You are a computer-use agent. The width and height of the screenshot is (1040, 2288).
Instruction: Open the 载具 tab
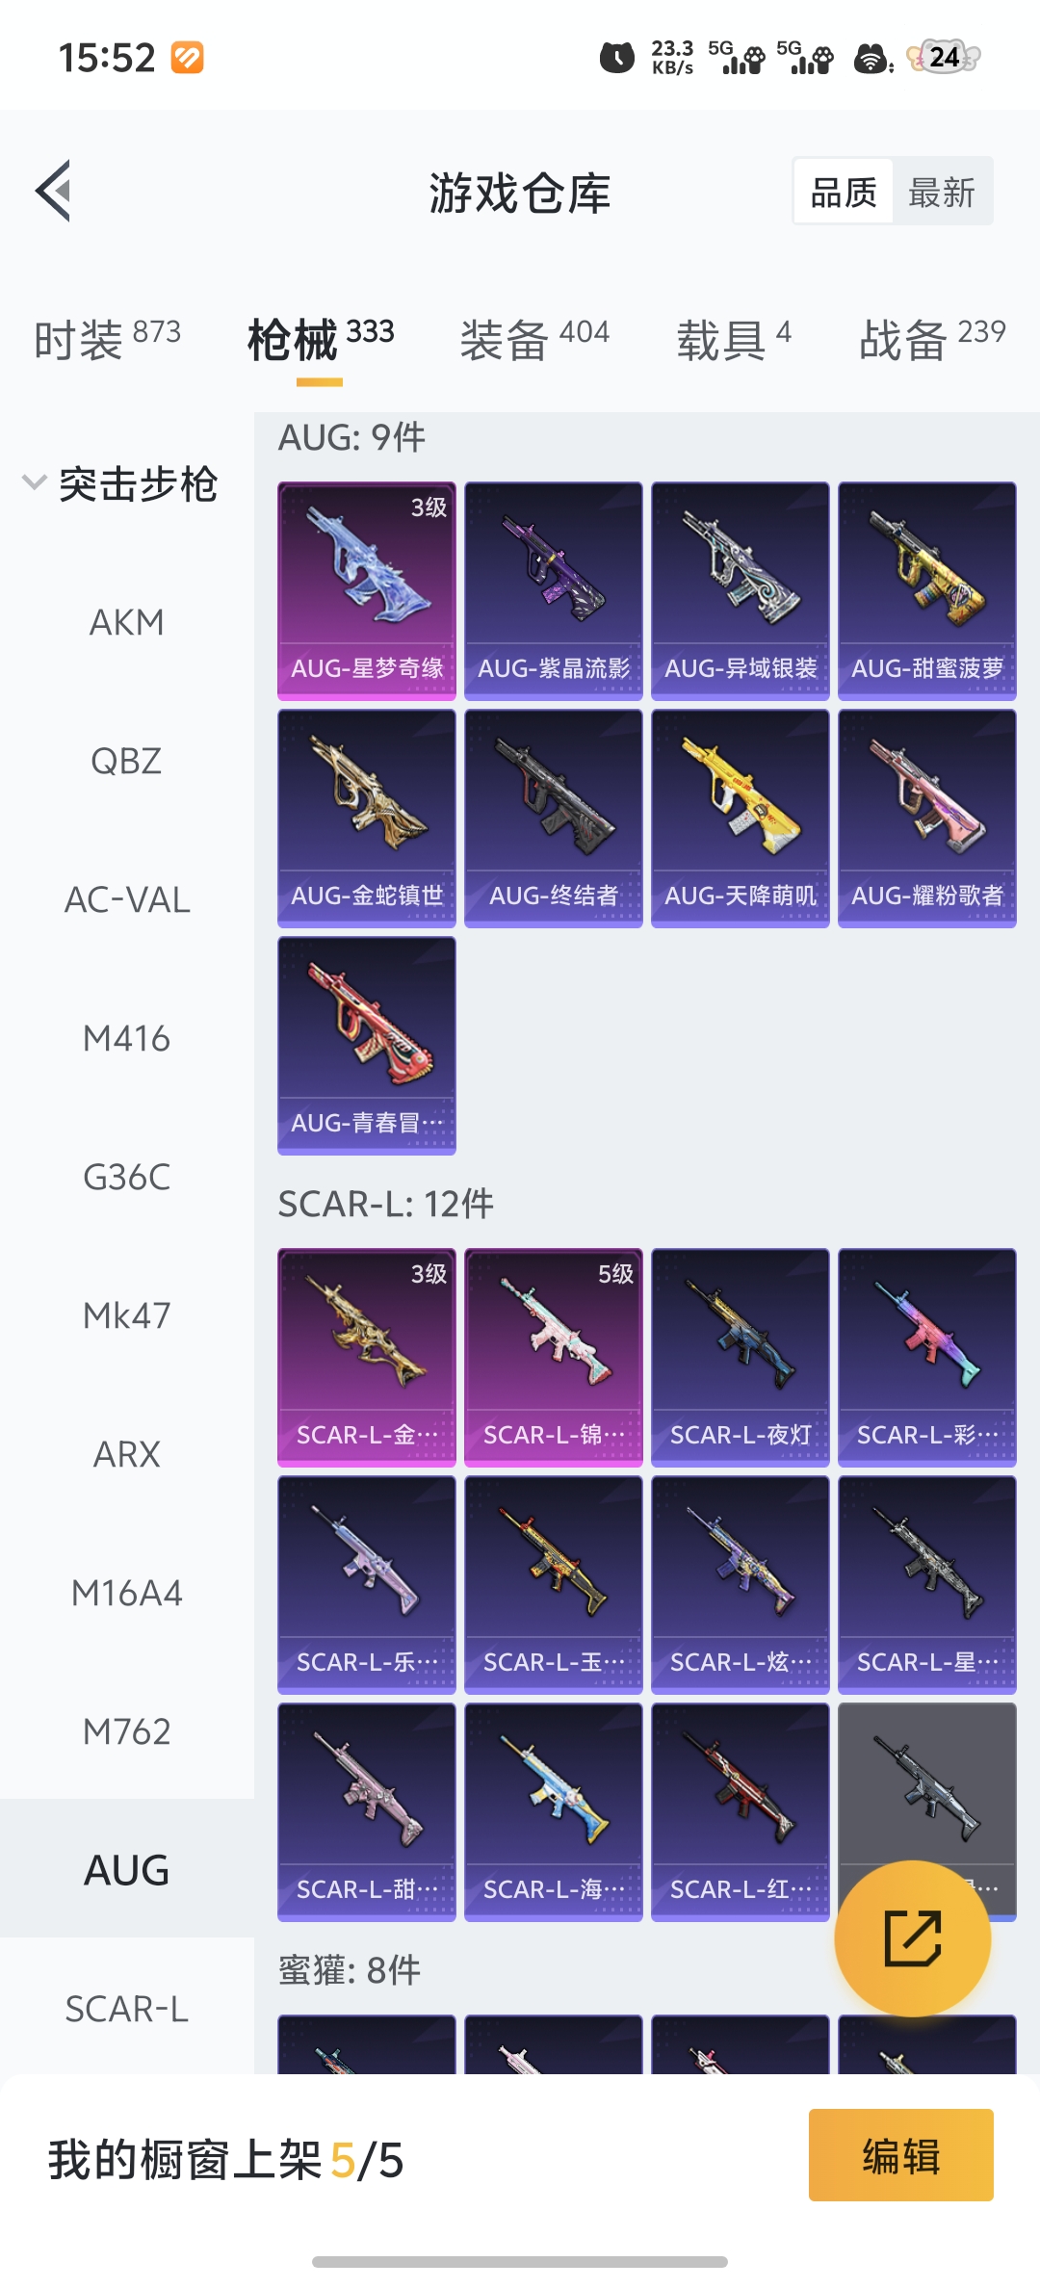[x=734, y=339]
